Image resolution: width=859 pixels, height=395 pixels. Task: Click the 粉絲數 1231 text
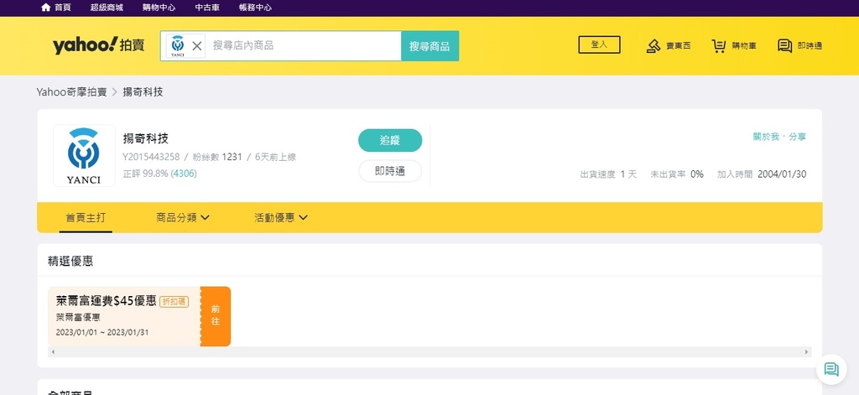coord(217,157)
